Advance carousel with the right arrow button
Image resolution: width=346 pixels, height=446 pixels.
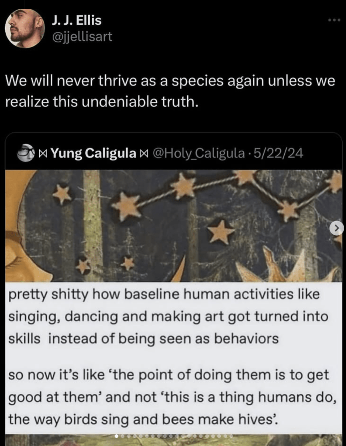336,227
